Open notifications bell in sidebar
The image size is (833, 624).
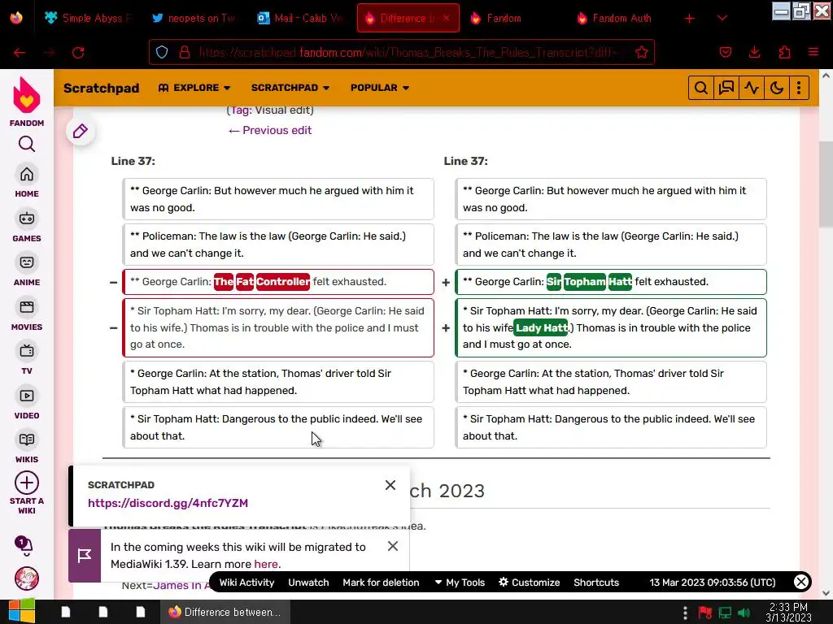25,545
